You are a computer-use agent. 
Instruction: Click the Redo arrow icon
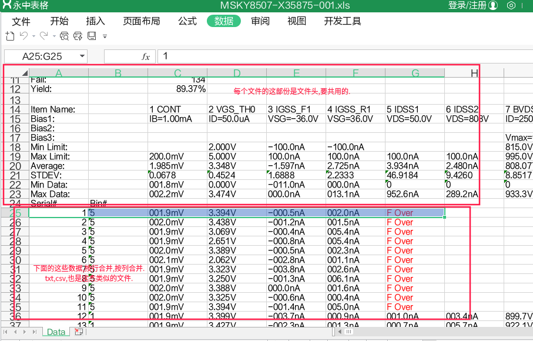pyautogui.click(x=44, y=35)
